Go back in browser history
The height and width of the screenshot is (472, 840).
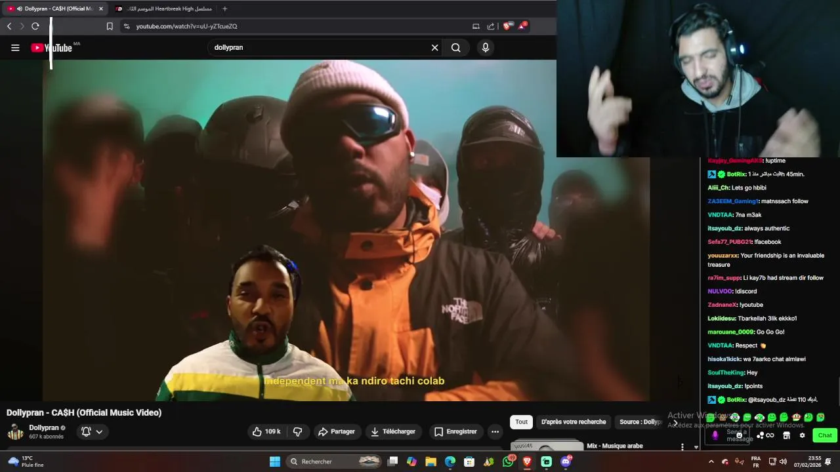coord(9,26)
